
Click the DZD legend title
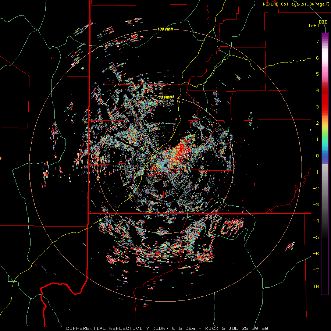323,22
